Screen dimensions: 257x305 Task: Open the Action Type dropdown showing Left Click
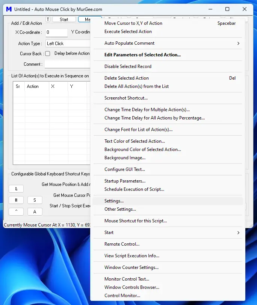[68, 43]
